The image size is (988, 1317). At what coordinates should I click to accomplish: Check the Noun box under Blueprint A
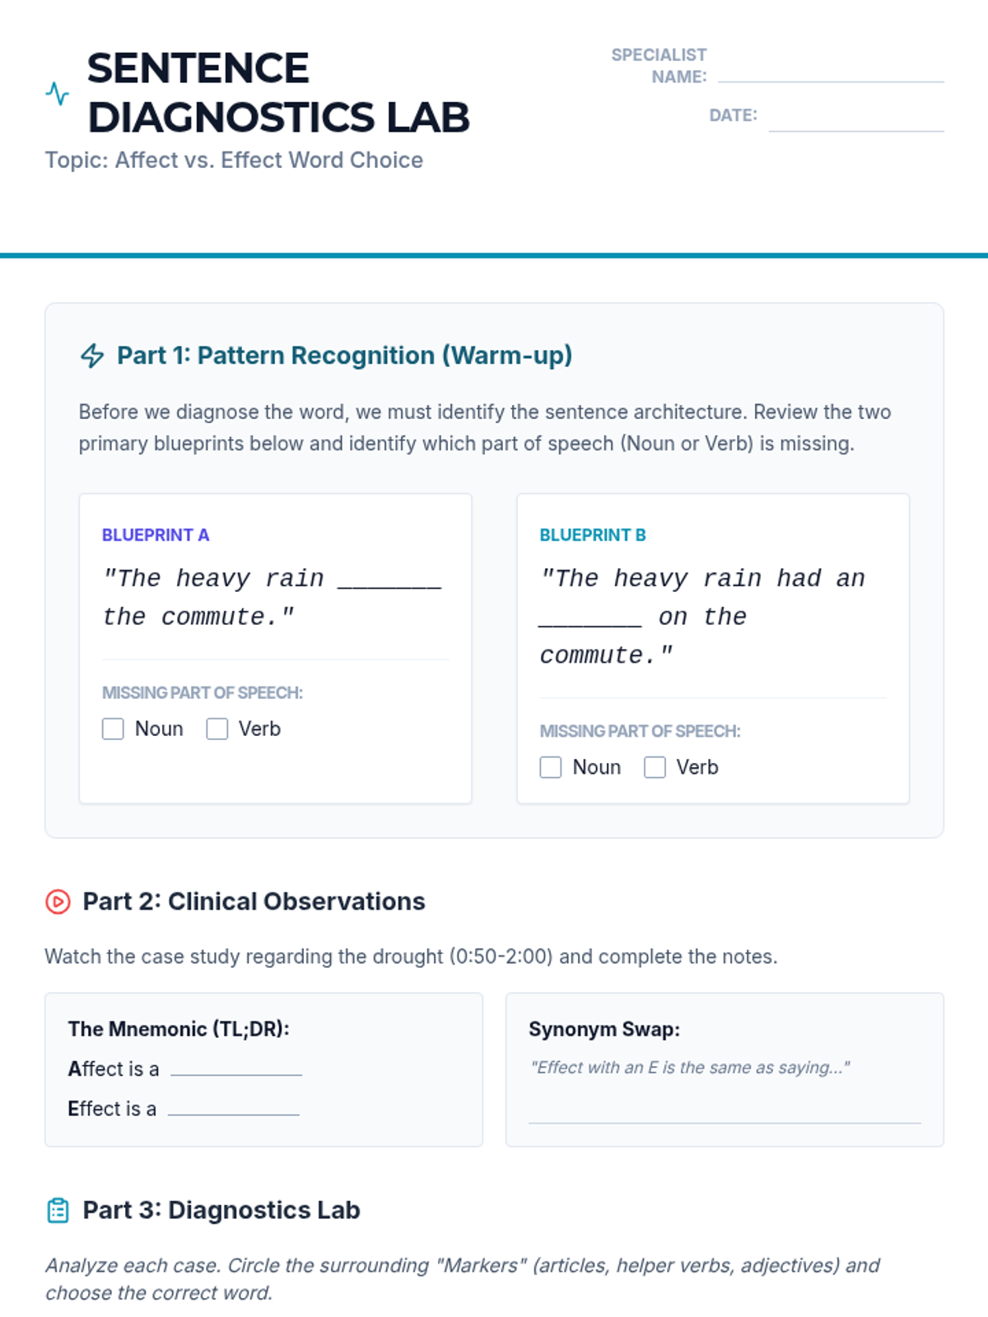(x=113, y=729)
